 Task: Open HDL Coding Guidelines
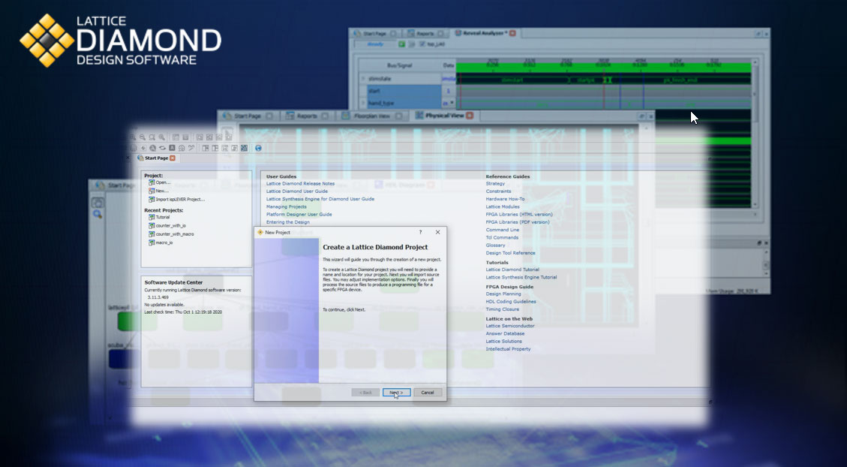(511, 302)
